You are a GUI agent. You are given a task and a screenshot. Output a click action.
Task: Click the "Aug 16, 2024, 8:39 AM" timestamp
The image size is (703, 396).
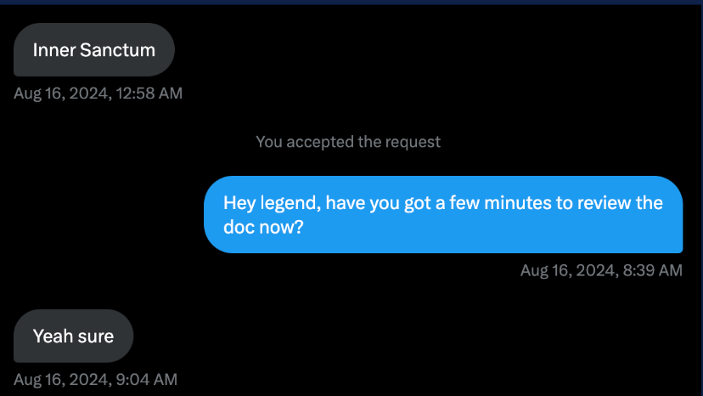601,270
